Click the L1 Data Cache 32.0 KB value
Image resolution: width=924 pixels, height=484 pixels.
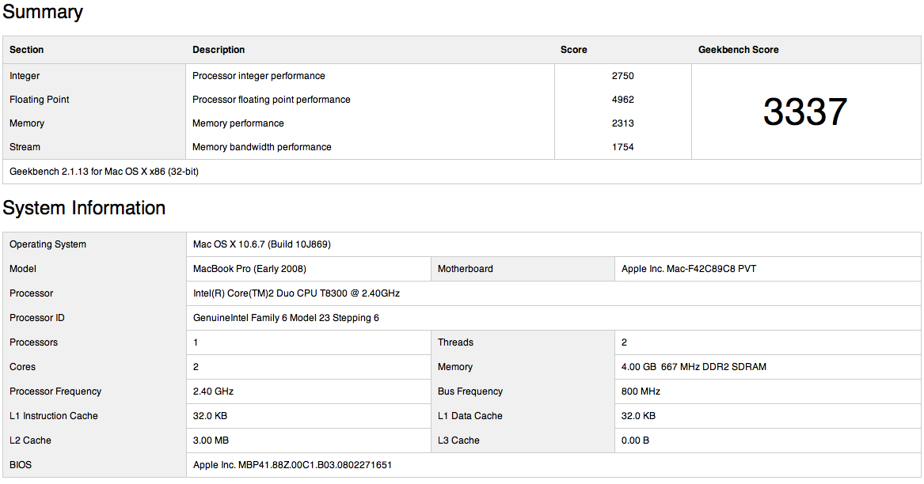click(x=638, y=416)
